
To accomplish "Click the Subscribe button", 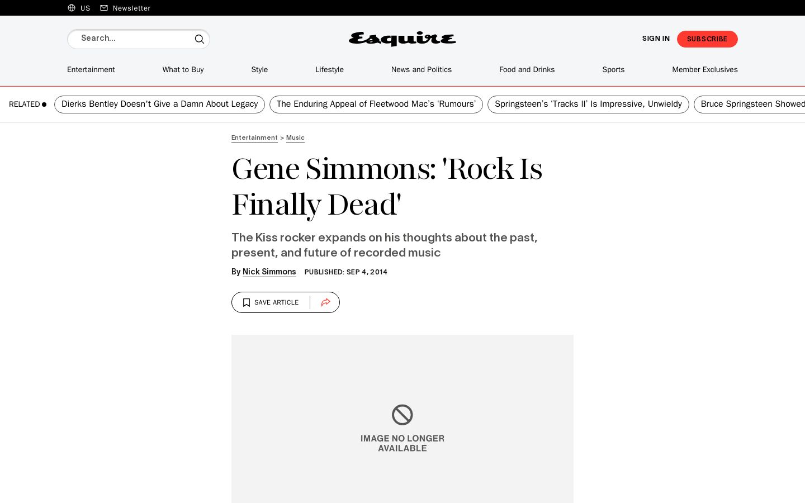I will tap(707, 39).
